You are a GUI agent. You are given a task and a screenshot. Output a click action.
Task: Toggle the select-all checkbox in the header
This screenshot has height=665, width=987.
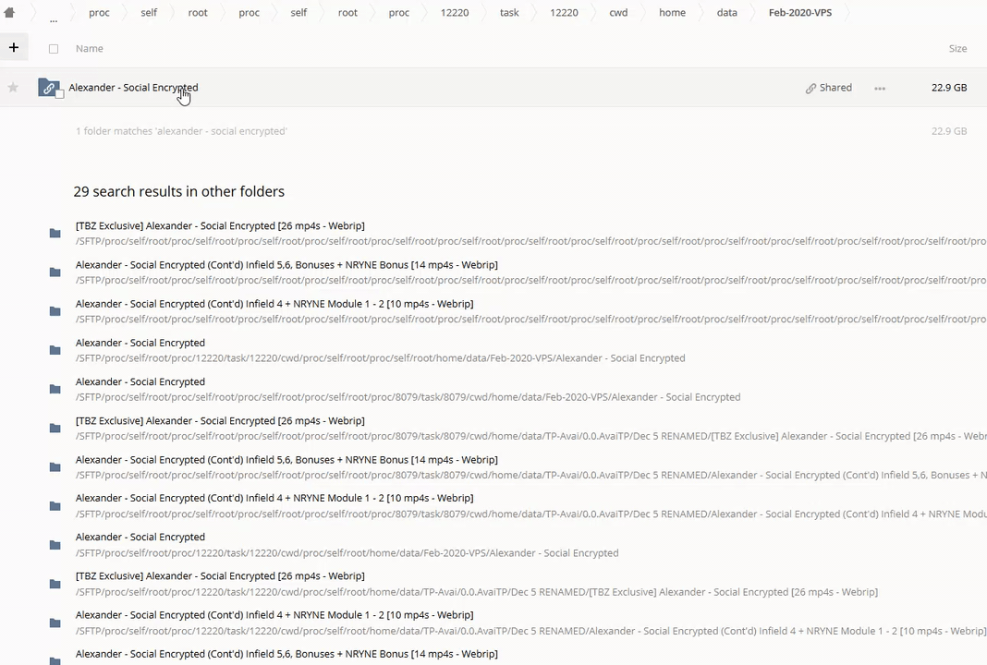(54, 48)
